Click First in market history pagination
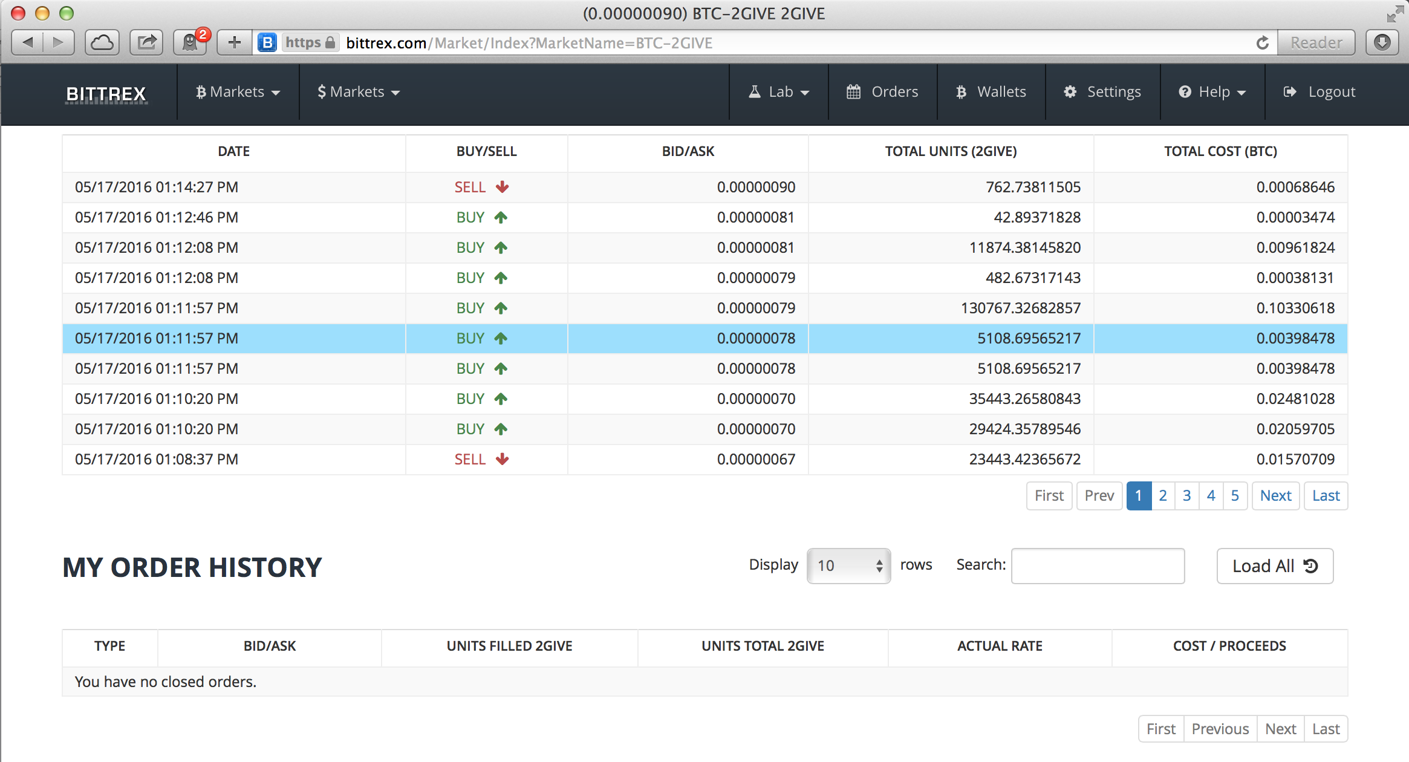 pos(1049,496)
